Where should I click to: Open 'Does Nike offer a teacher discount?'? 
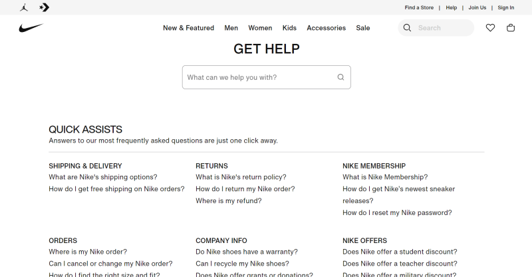tap(400, 264)
